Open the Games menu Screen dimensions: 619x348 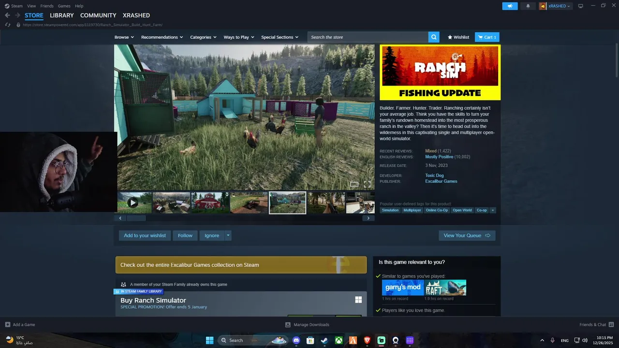[64, 6]
